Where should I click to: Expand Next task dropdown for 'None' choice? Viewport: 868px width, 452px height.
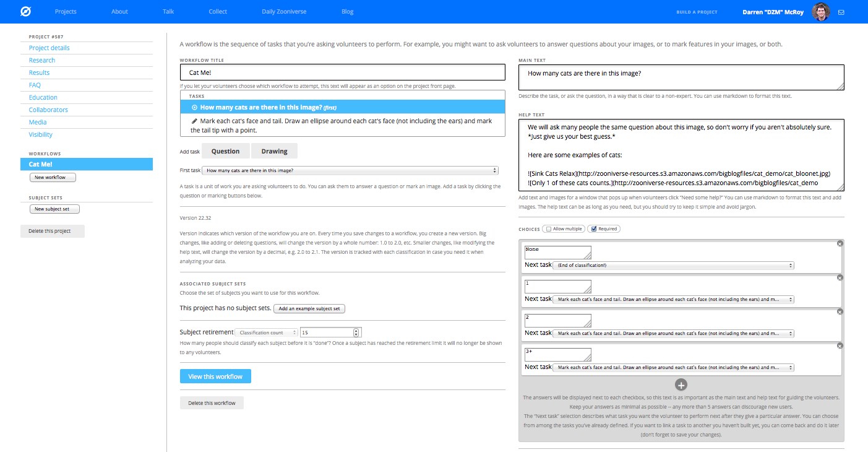(x=673, y=265)
